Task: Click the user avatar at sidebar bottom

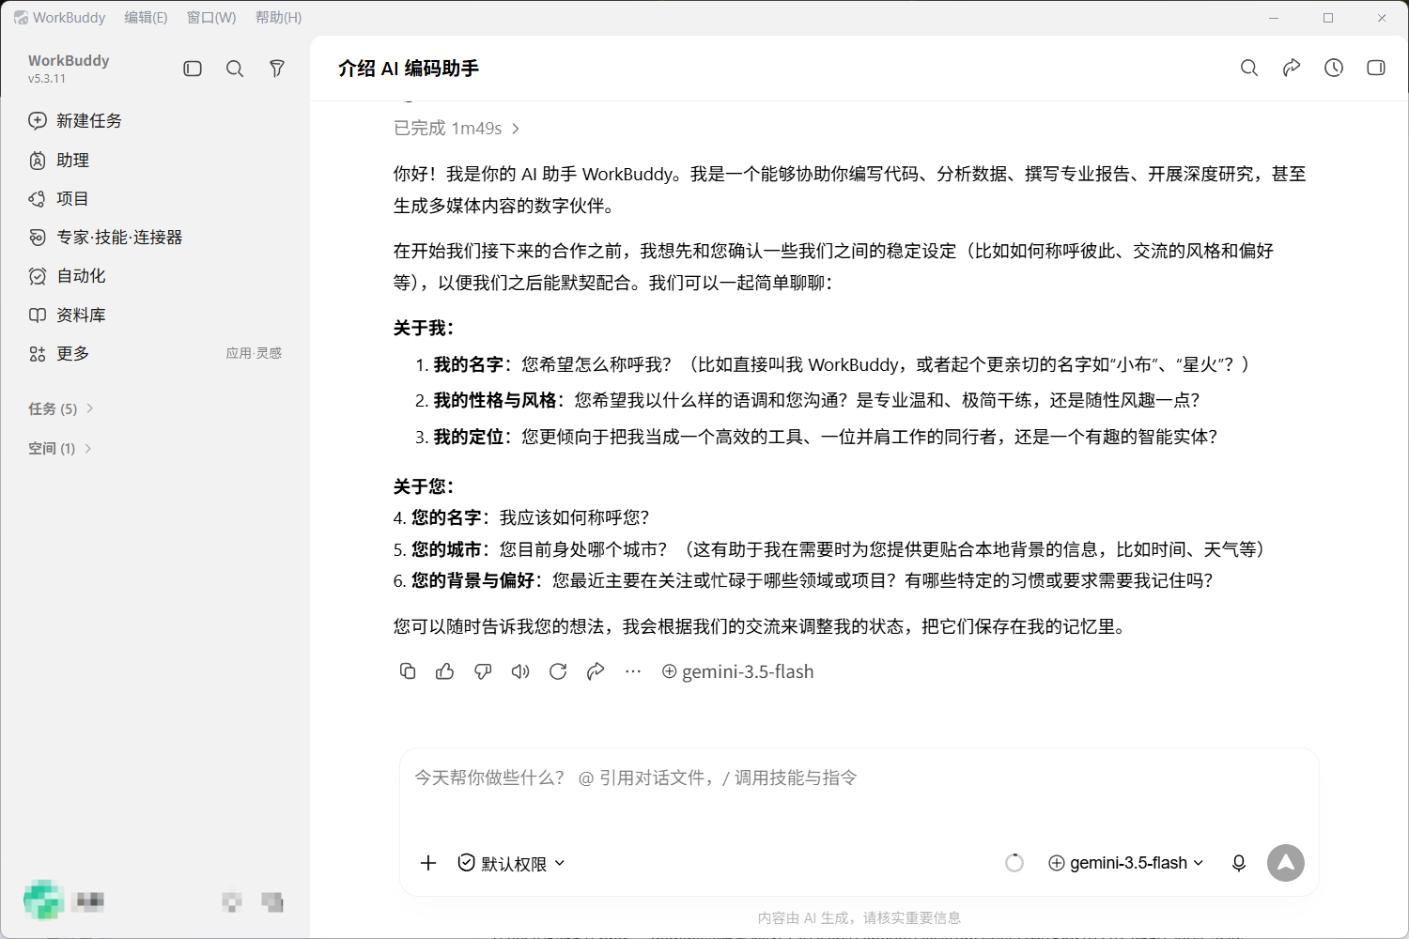Action: (43, 901)
